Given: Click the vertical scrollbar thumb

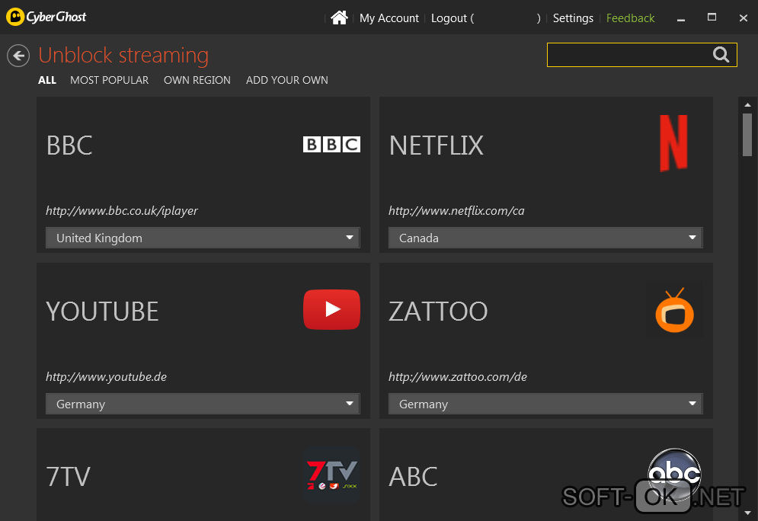Looking at the screenshot, I should pos(747,135).
